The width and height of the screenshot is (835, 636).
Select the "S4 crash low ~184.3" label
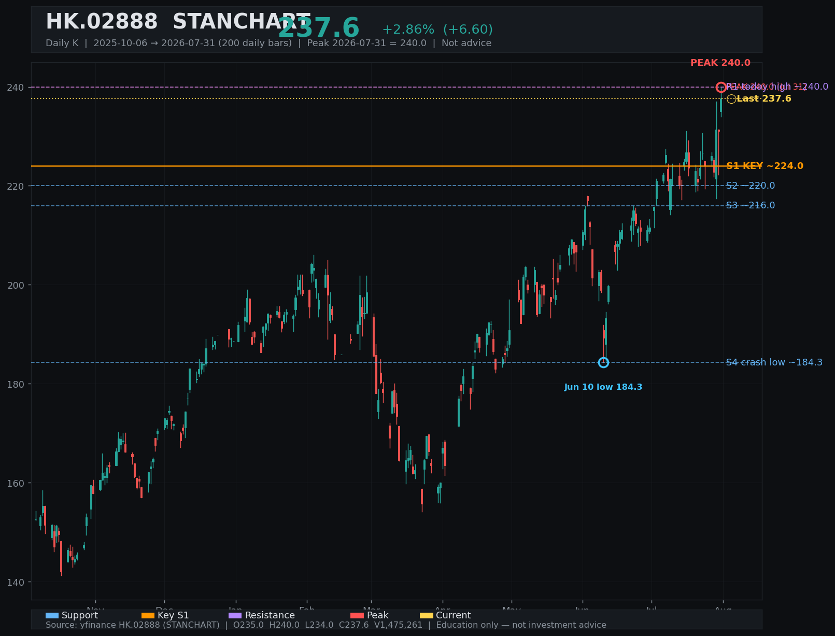tap(774, 362)
